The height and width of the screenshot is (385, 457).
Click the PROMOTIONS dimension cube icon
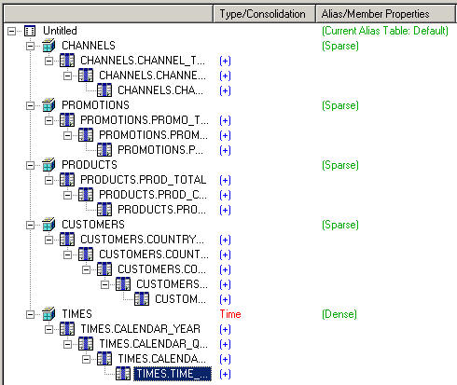(x=48, y=105)
